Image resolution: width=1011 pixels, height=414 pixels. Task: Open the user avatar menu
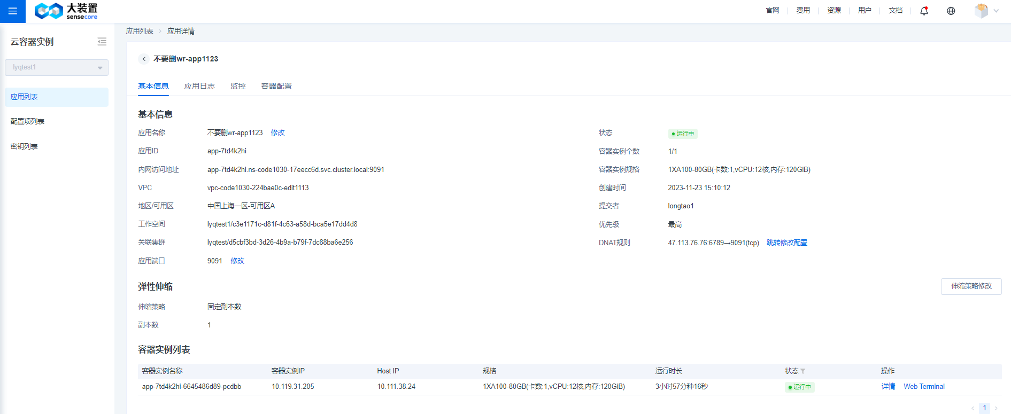click(x=981, y=11)
